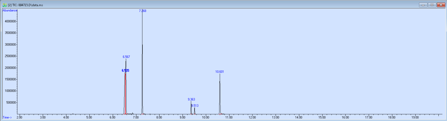The height and width of the screenshot is (121, 447).
Task: Click the 11.00 time axis label
Action: (229, 117)
